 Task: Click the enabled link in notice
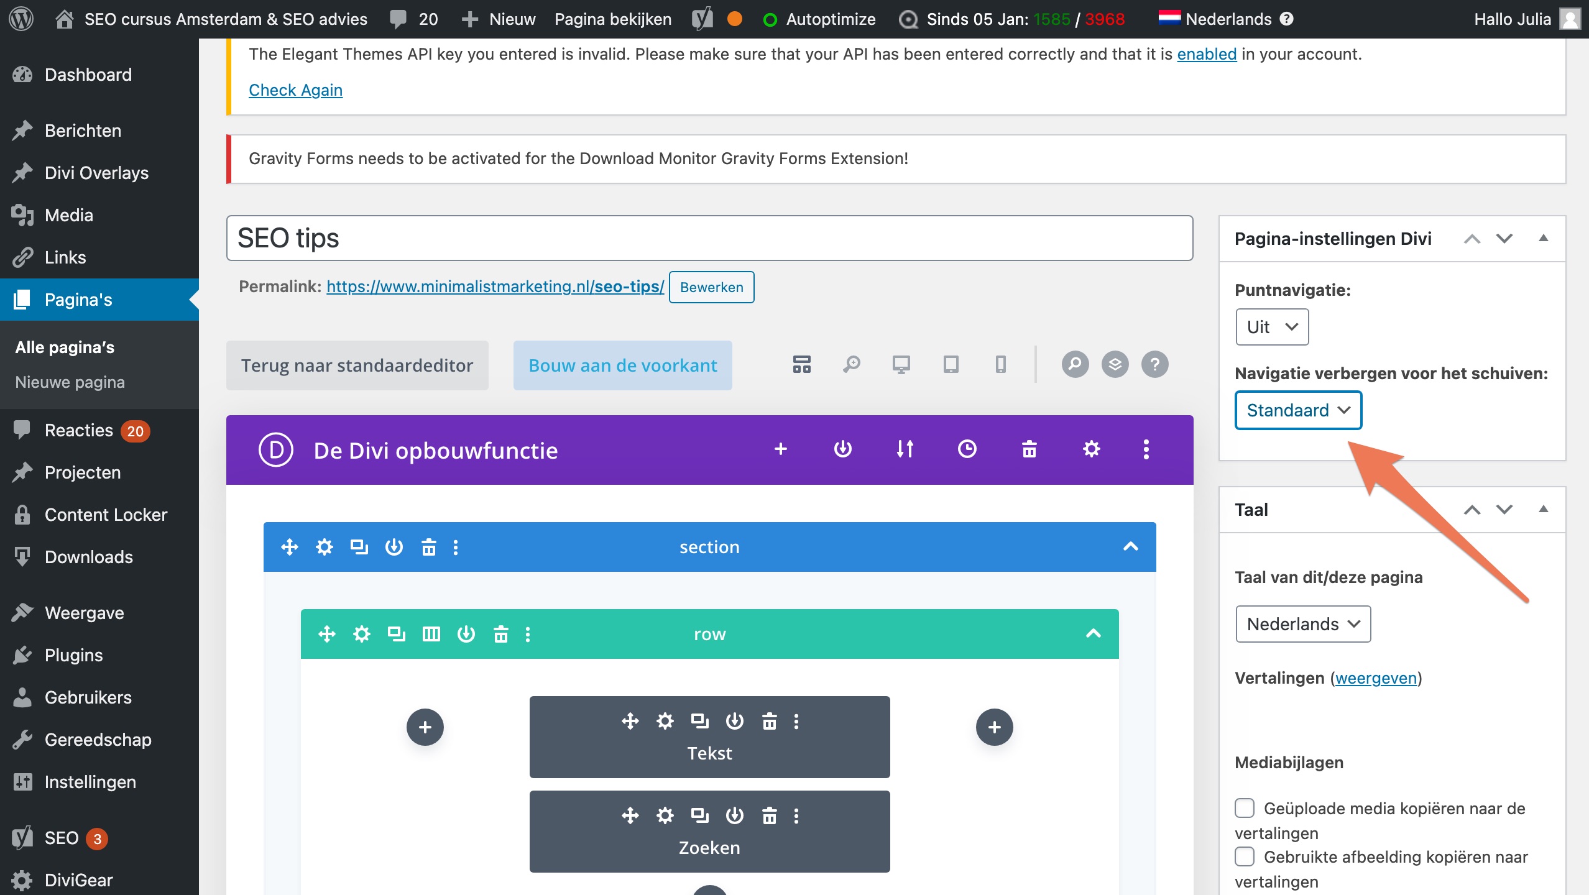point(1207,54)
